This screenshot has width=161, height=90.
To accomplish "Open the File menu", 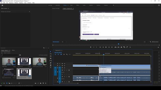I will coord(1,3).
